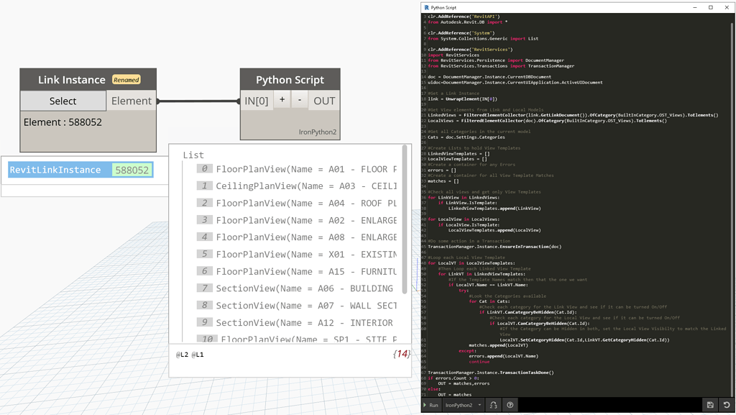Revert script changes with the undo icon
The image size is (736, 415).
[x=727, y=405]
